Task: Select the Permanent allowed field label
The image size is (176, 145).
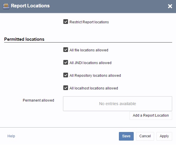Action: pos(38,100)
